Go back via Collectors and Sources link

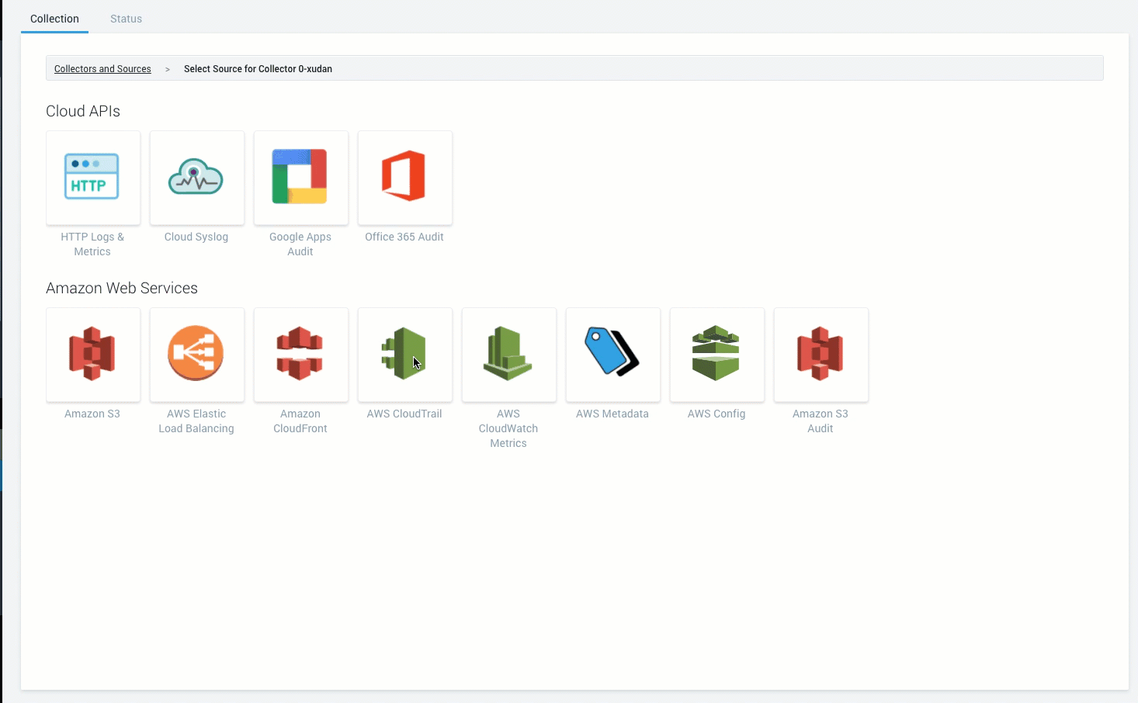coord(102,69)
